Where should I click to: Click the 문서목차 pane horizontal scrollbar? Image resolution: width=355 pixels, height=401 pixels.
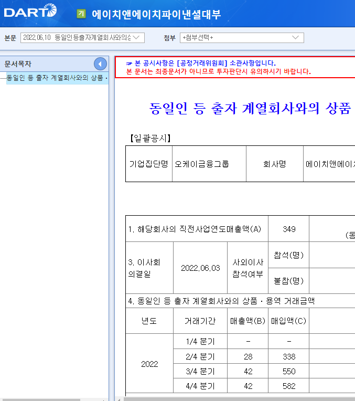(x=41, y=399)
